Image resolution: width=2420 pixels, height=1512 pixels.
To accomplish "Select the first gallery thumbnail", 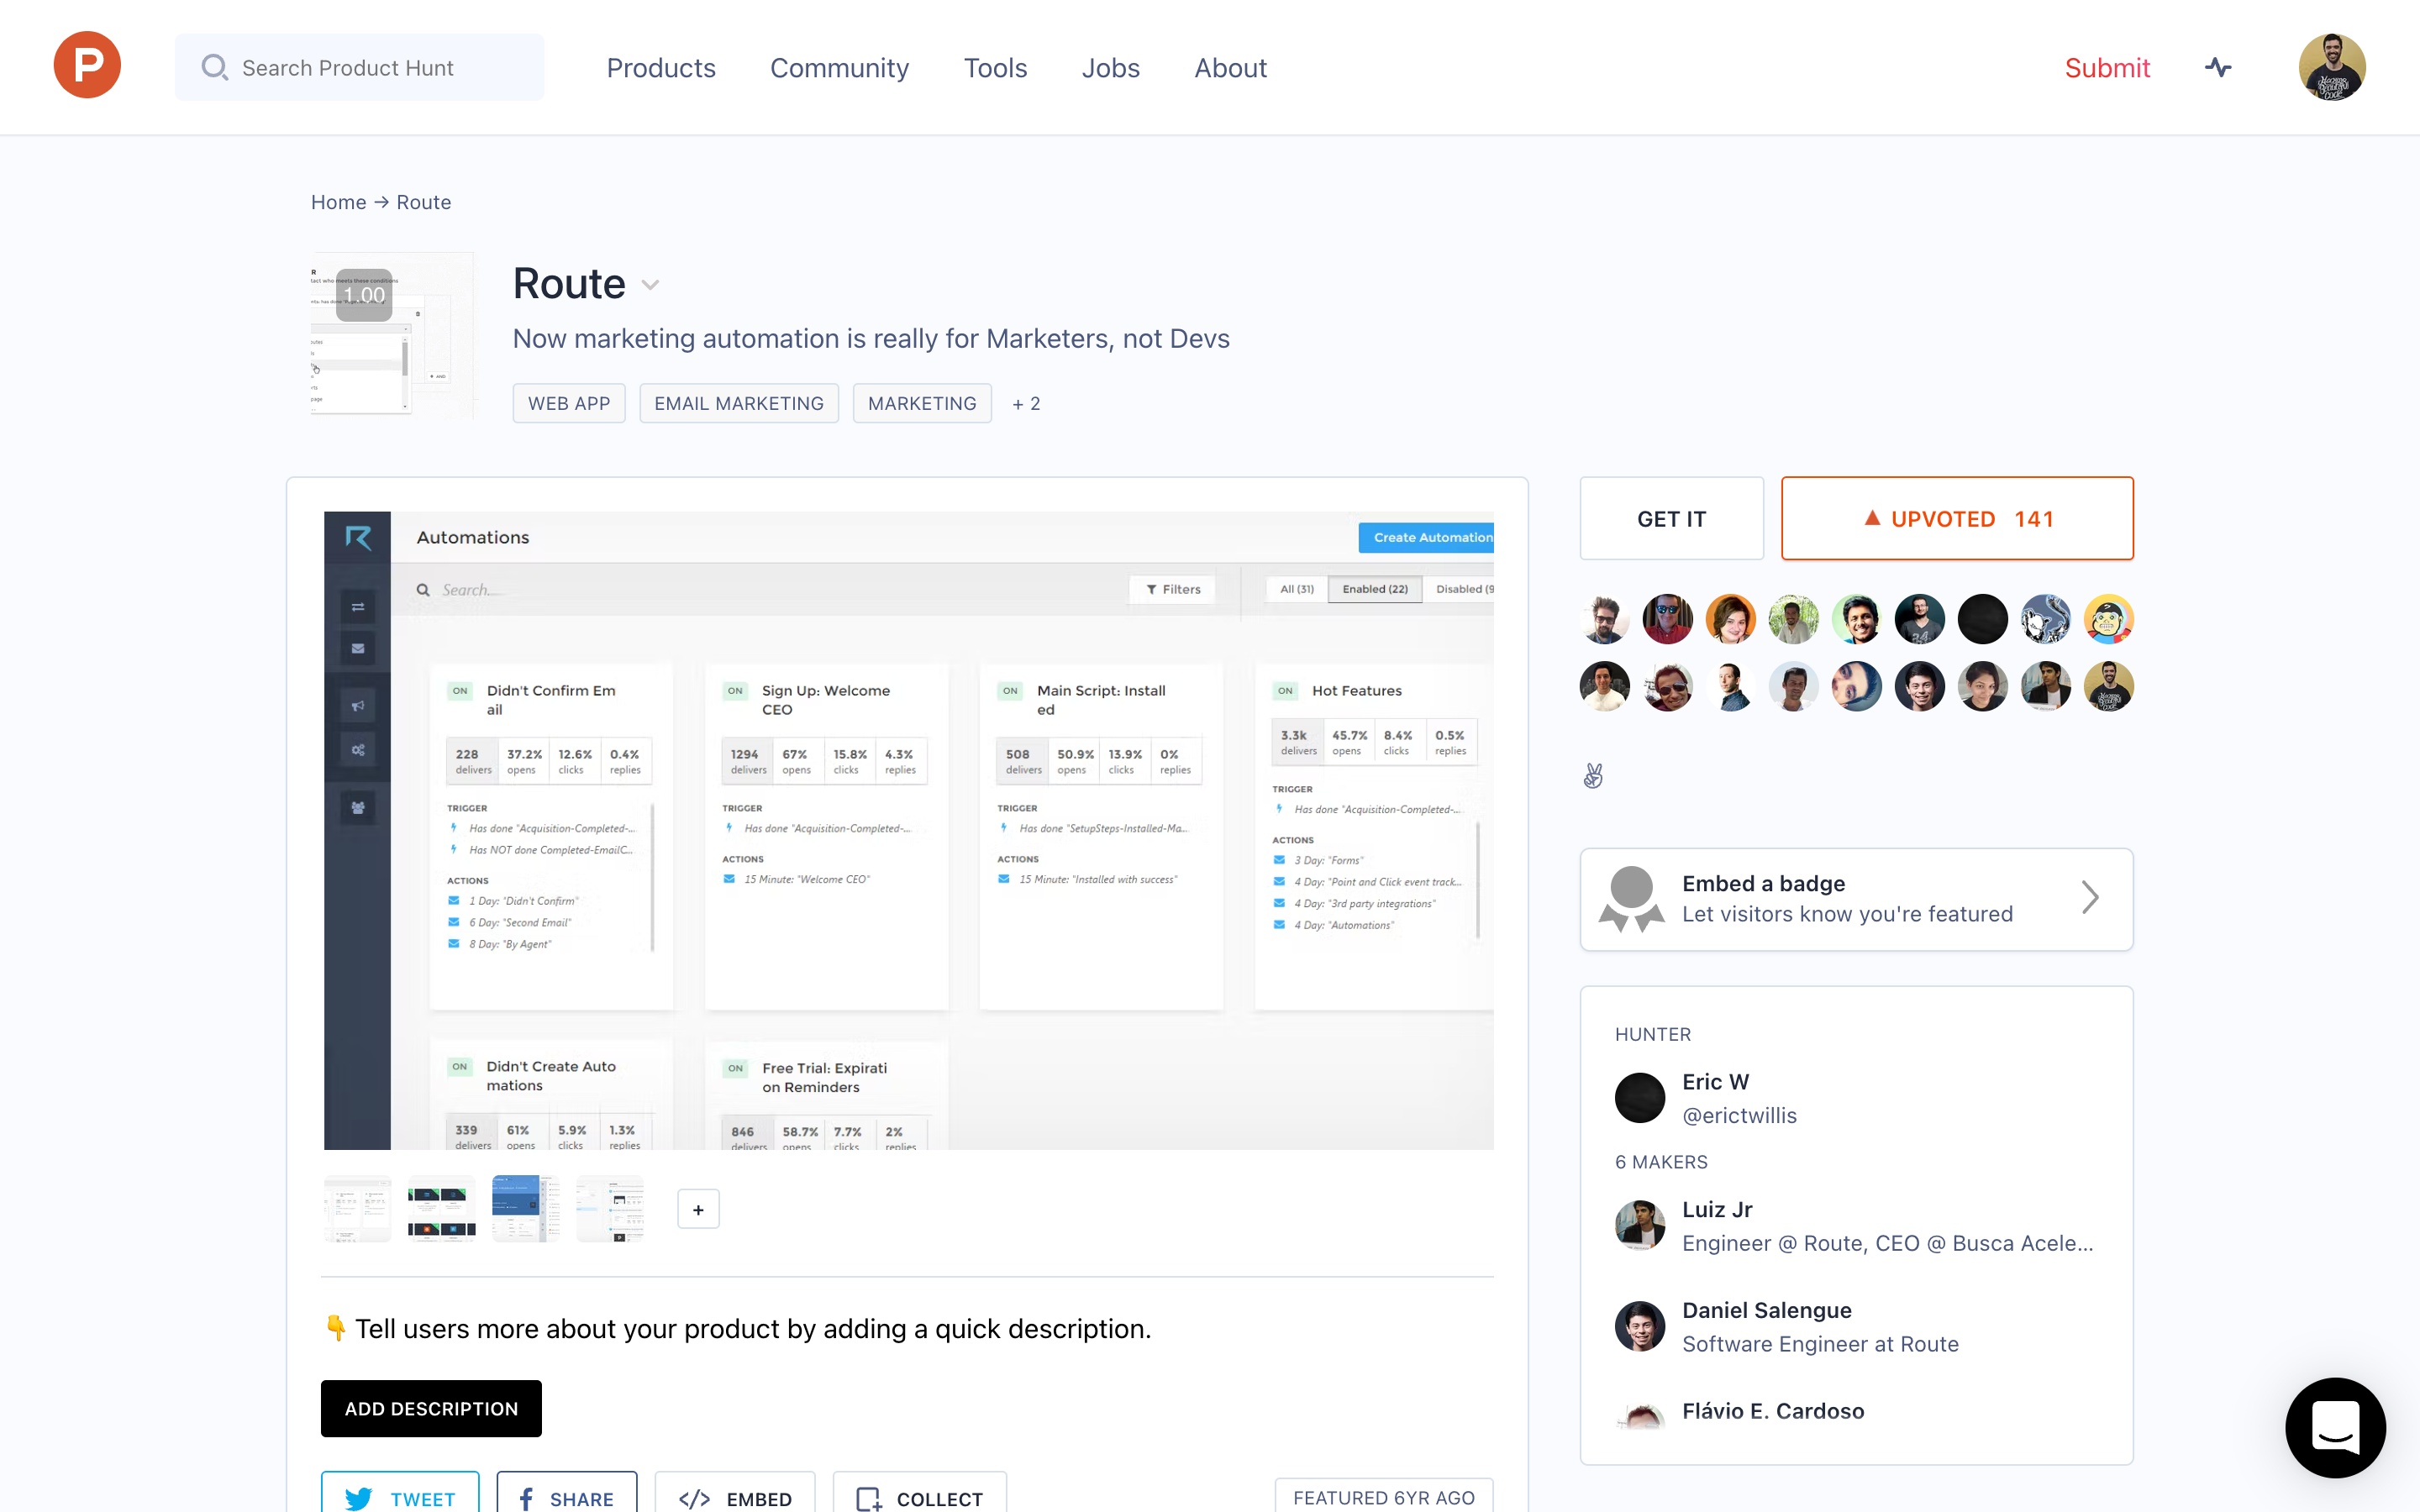I will pos(357,1209).
